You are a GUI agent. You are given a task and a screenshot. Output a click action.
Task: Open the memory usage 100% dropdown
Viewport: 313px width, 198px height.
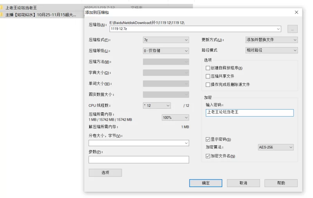pos(175,117)
